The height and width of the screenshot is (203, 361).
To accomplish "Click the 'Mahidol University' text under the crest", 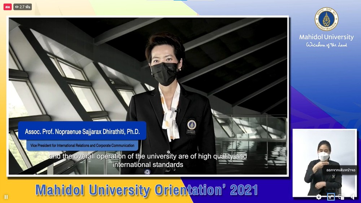I will point(326,37).
